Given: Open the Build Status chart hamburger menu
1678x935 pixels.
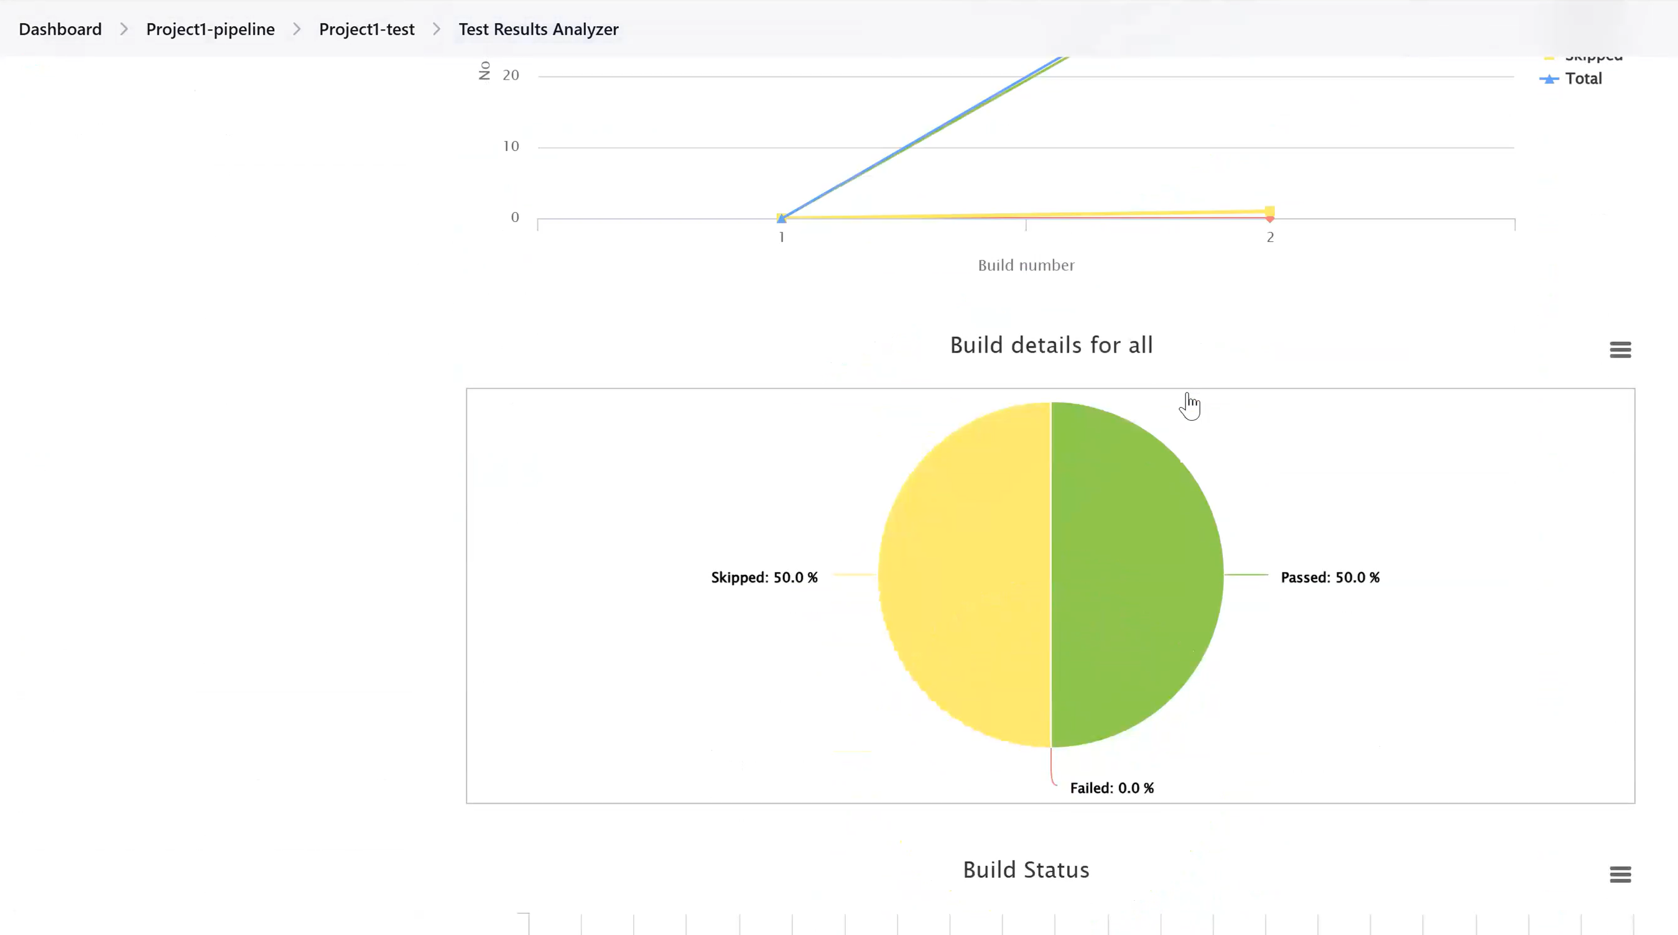Looking at the screenshot, I should (1620, 875).
